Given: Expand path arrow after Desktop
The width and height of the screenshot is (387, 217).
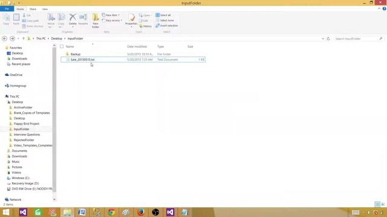Looking at the screenshot, I should [x=65, y=39].
